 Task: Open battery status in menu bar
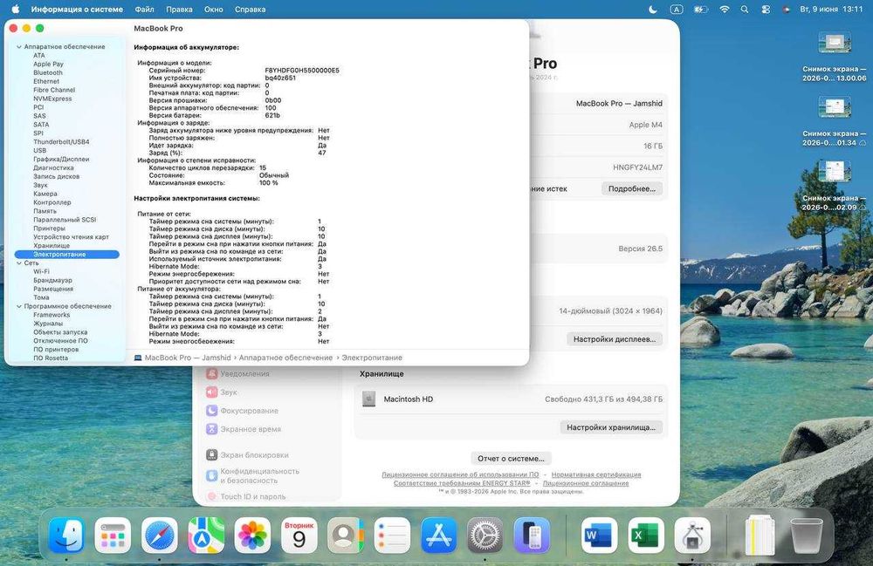700,10
